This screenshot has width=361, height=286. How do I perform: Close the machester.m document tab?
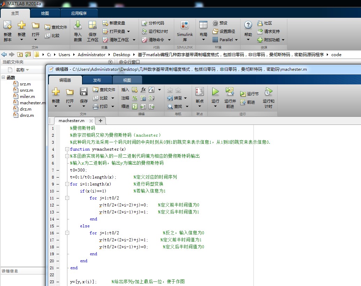pos(91,121)
